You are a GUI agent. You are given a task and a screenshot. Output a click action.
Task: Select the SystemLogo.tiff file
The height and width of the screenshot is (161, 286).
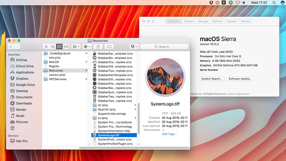(114, 135)
